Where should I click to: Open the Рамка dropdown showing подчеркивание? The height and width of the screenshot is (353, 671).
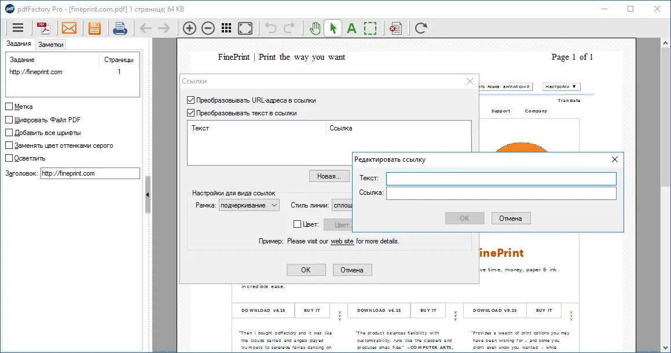coord(249,205)
